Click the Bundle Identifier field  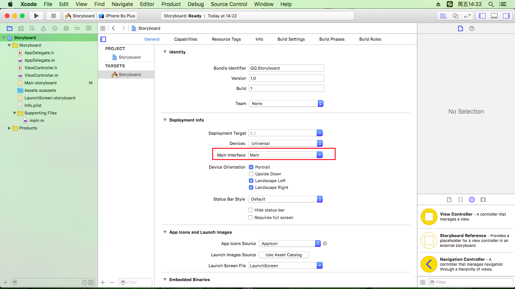tap(286, 68)
